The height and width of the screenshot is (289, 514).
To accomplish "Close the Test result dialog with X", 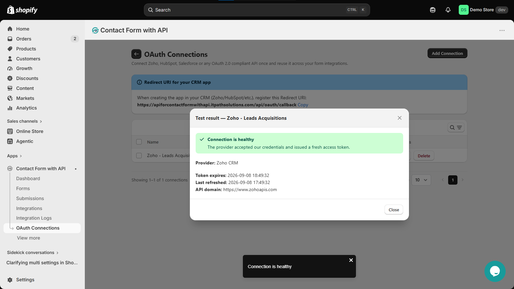I will click(x=399, y=118).
